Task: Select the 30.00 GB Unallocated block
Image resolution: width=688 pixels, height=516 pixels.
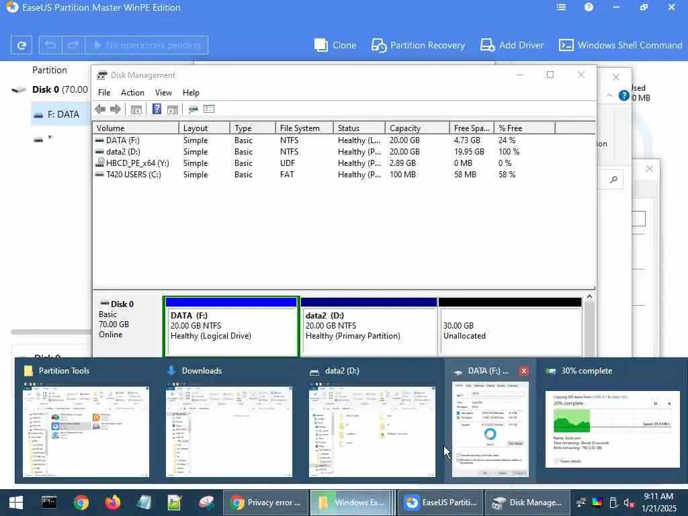Action: tap(511, 327)
